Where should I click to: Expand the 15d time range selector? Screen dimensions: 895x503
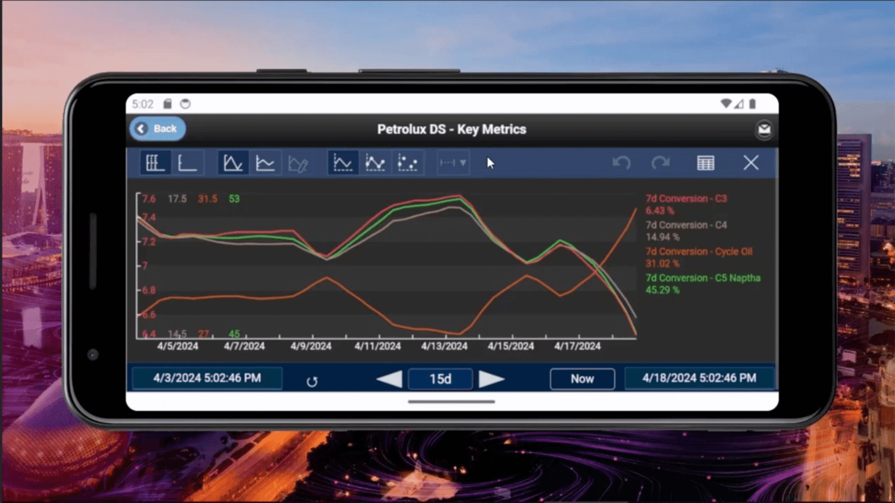click(441, 379)
